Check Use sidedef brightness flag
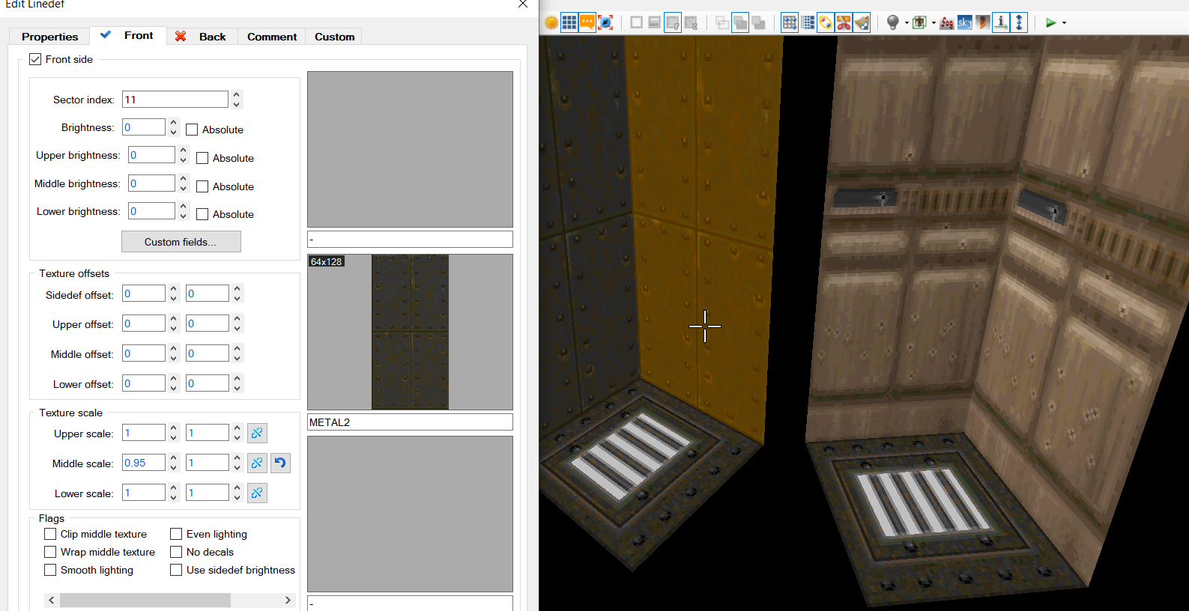 (176, 570)
